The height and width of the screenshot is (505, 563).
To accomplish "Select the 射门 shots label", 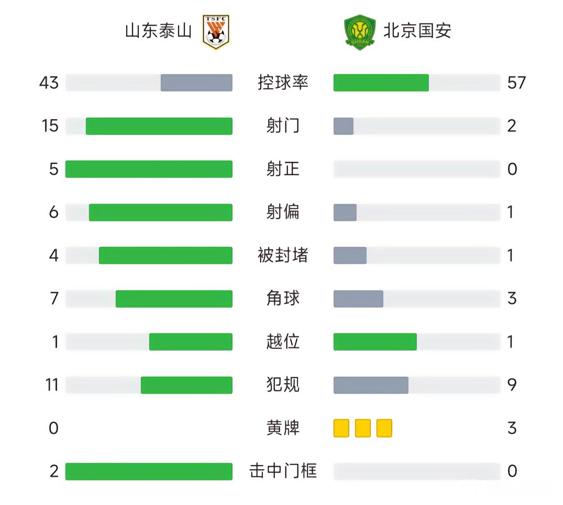I will (x=283, y=126).
